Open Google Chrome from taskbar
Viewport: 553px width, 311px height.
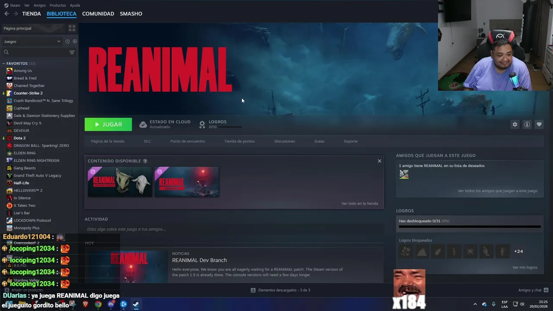[x=98, y=304]
